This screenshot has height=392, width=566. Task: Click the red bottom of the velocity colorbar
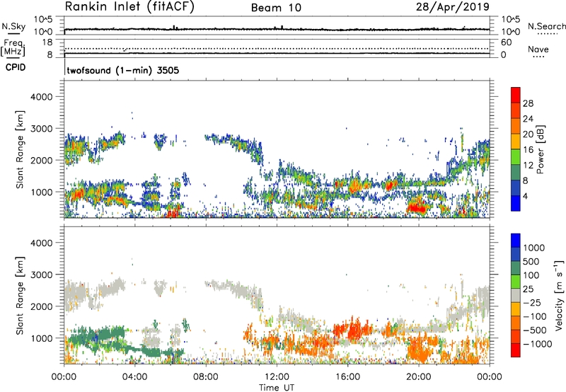(x=516, y=350)
